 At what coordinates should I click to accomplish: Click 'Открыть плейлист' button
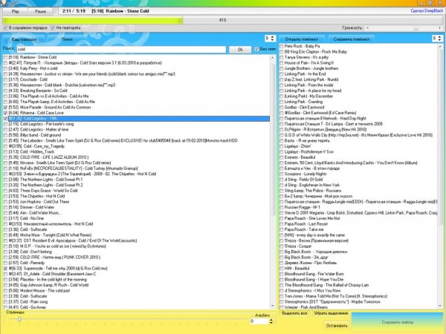click(305, 37)
